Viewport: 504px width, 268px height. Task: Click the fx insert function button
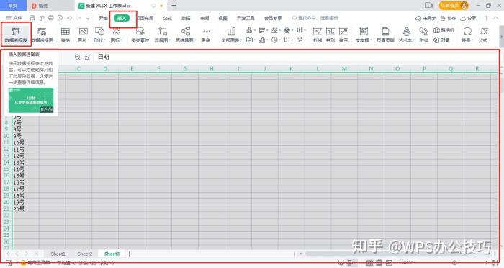87,57
